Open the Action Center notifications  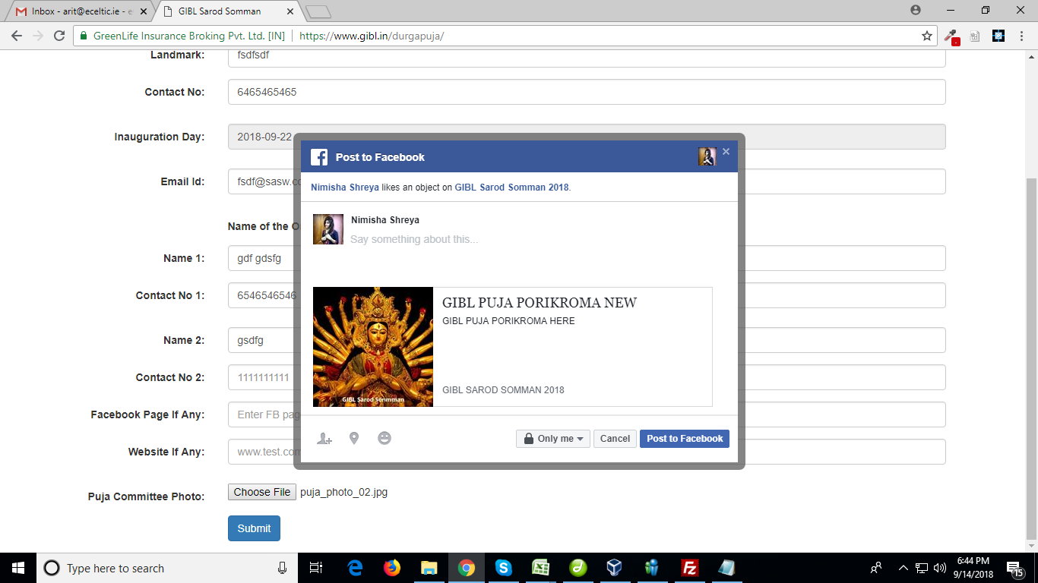[x=1014, y=568]
